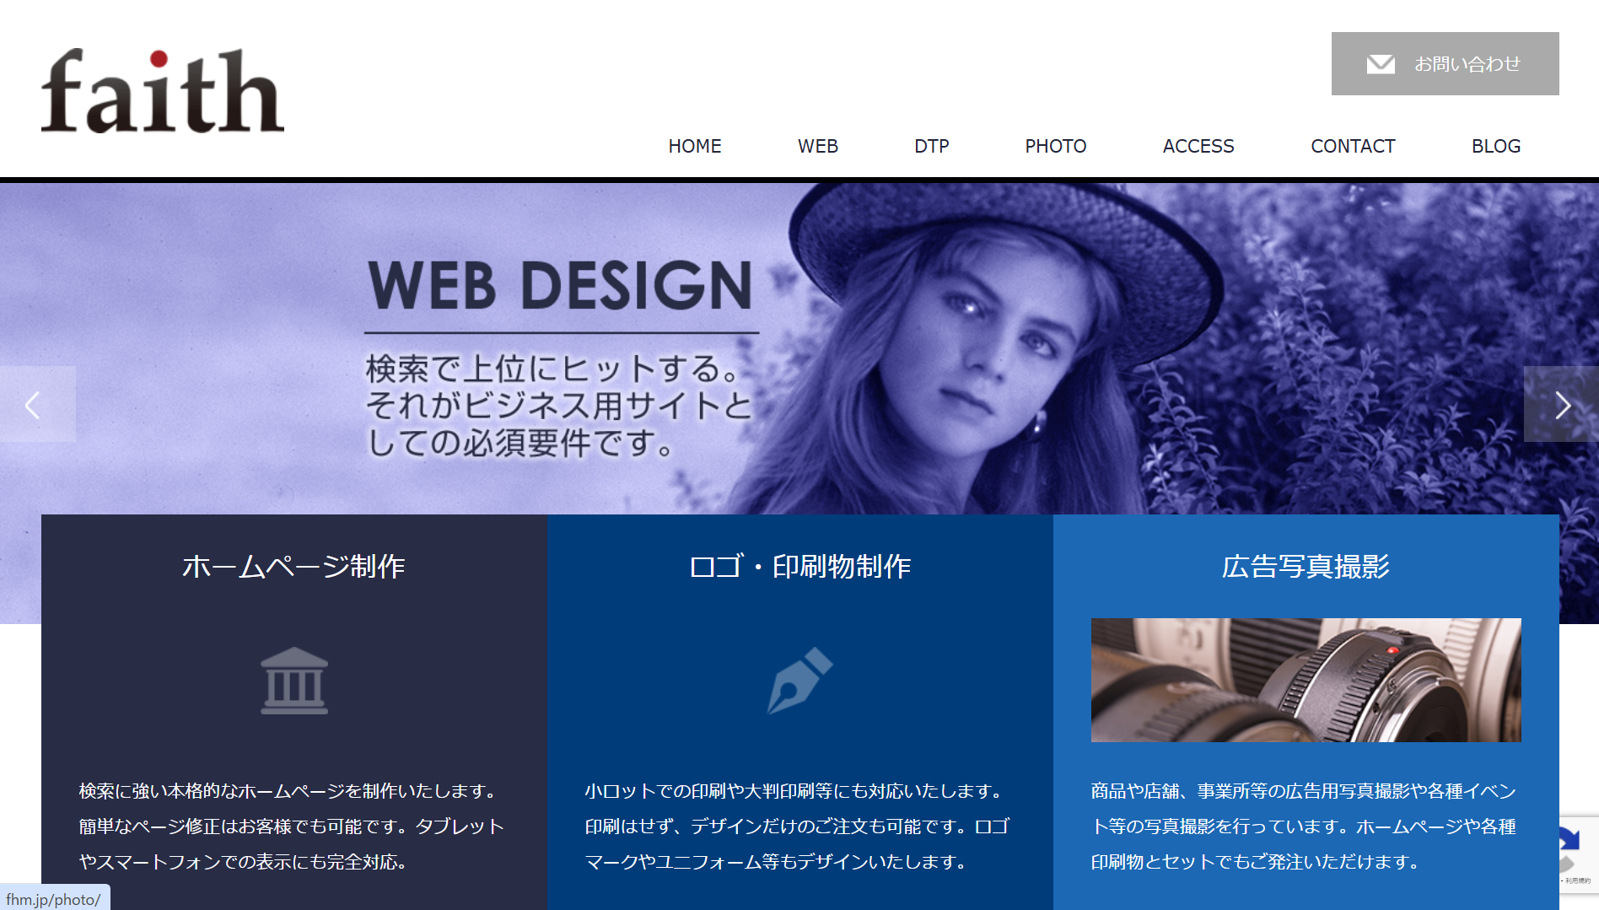Click the 広告写真撮影 heading
The image size is (1599, 910).
[x=1306, y=566]
